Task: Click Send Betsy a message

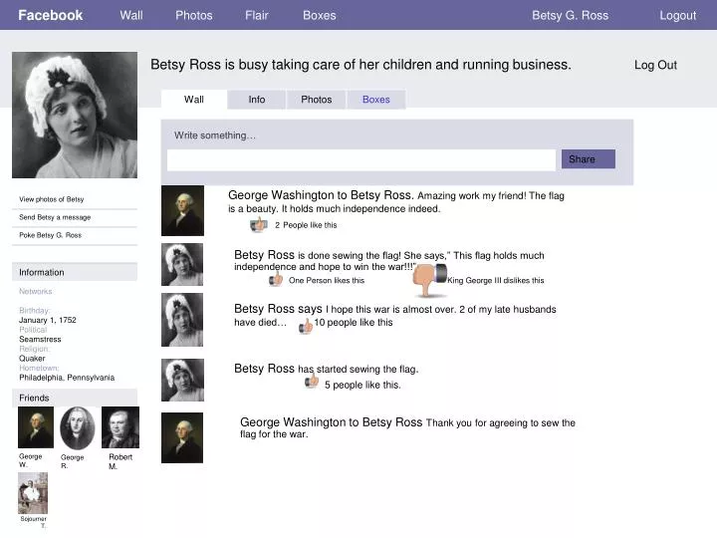Action: point(55,217)
